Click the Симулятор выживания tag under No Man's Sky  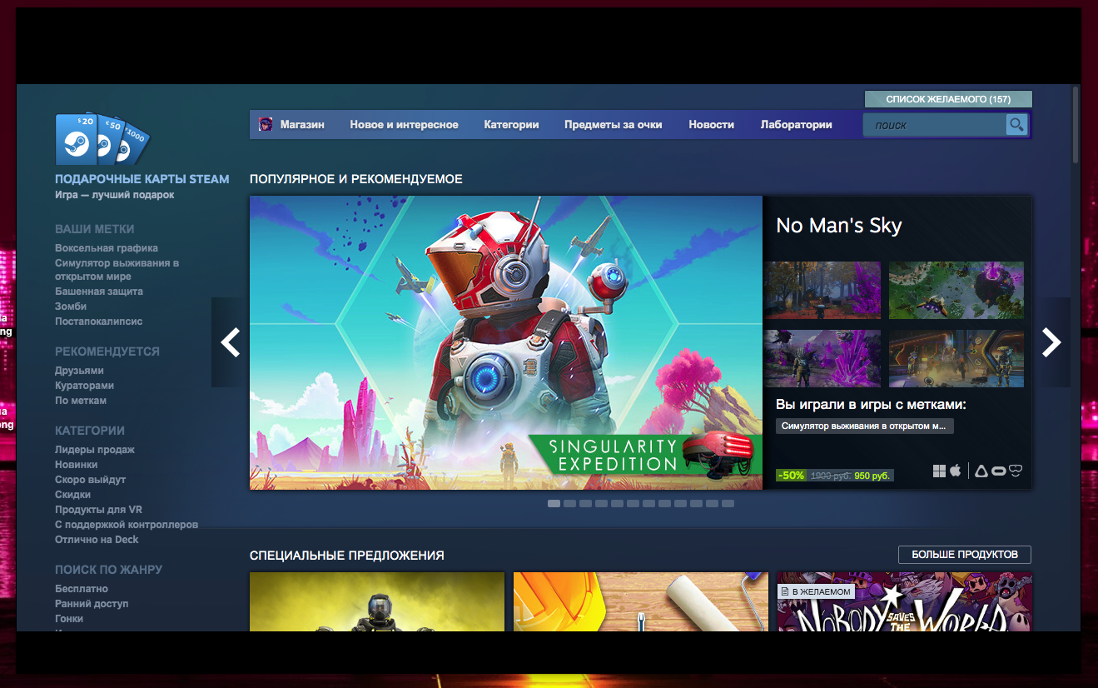pos(864,426)
